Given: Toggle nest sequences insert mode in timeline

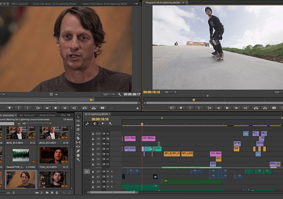Looking at the screenshot, I should click(x=87, y=124).
